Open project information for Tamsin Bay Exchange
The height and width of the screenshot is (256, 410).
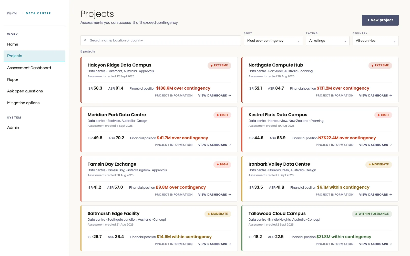coord(173,195)
